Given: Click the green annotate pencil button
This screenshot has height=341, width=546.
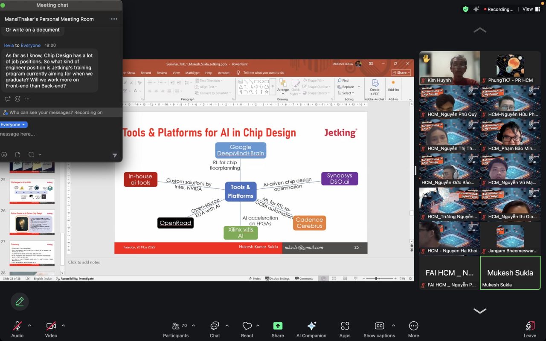Looking at the screenshot, I should tap(20, 302).
